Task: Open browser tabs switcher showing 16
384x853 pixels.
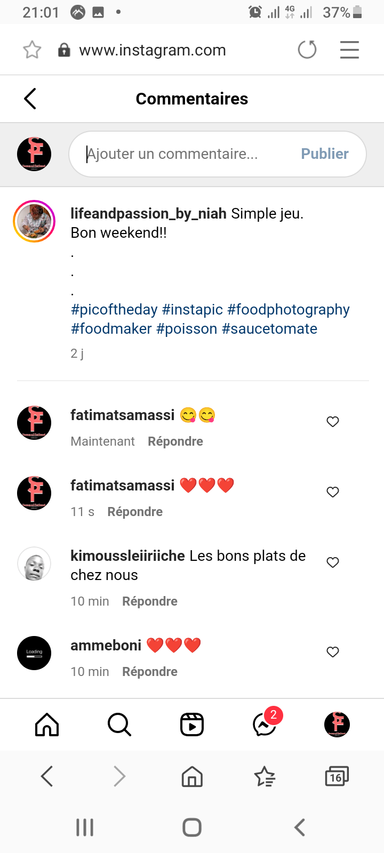Action: pyautogui.click(x=337, y=777)
